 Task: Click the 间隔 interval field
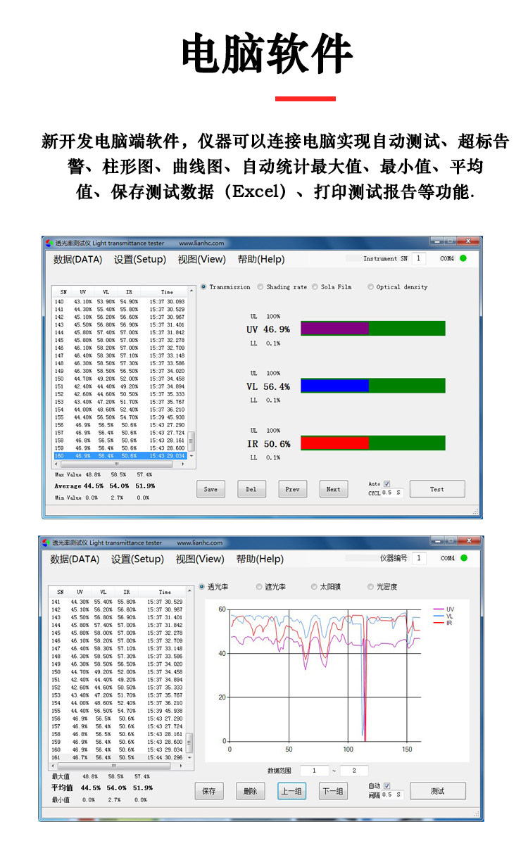click(392, 794)
